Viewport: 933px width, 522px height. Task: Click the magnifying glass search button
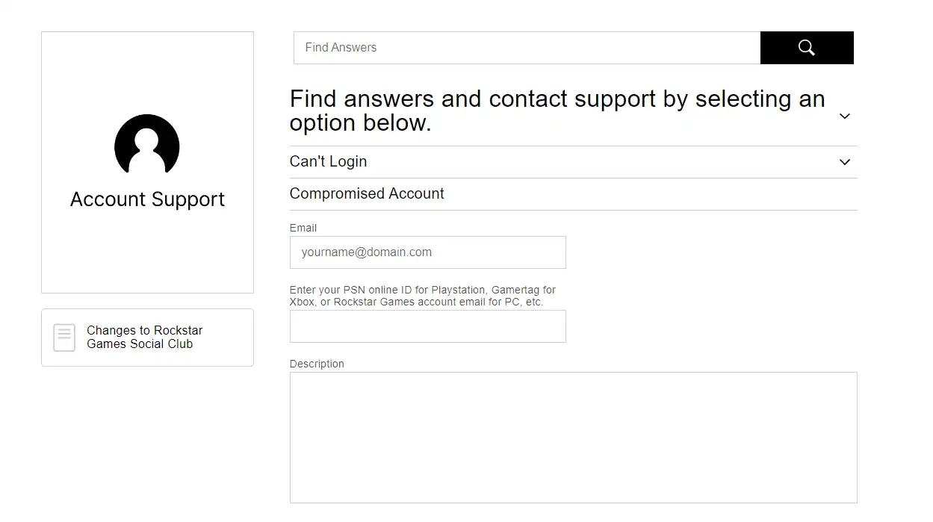(x=806, y=48)
